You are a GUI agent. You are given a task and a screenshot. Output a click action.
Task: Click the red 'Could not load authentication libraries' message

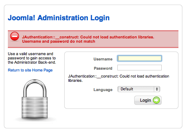tap(117, 37)
